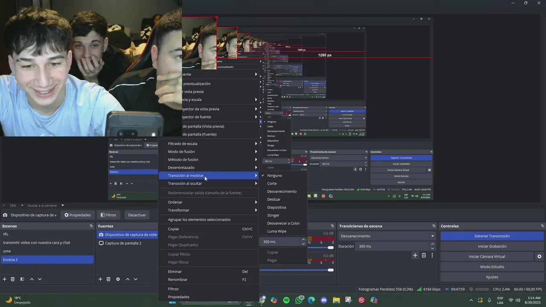This screenshot has width=546, height=307.
Task: Move source down with the Fuentes down arrow
Action: tap(136, 279)
